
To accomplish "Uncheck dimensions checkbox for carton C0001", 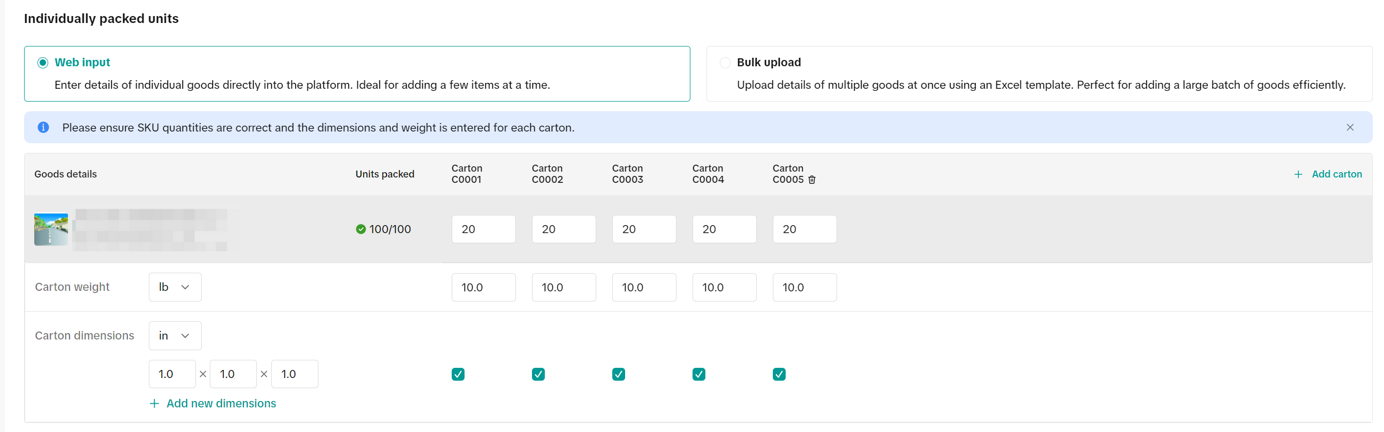I will [458, 374].
